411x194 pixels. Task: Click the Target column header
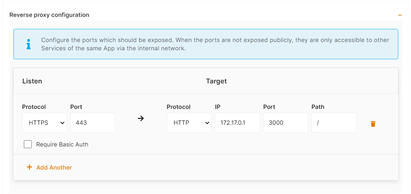(216, 81)
